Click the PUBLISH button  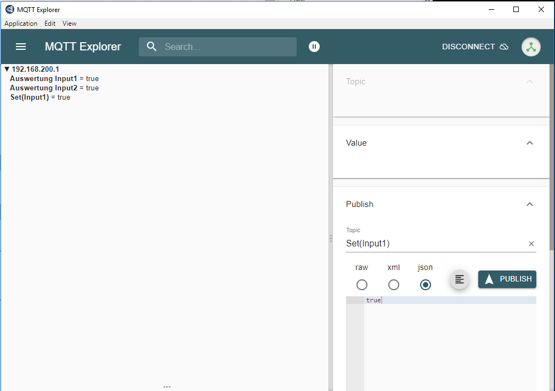pyautogui.click(x=507, y=279)
